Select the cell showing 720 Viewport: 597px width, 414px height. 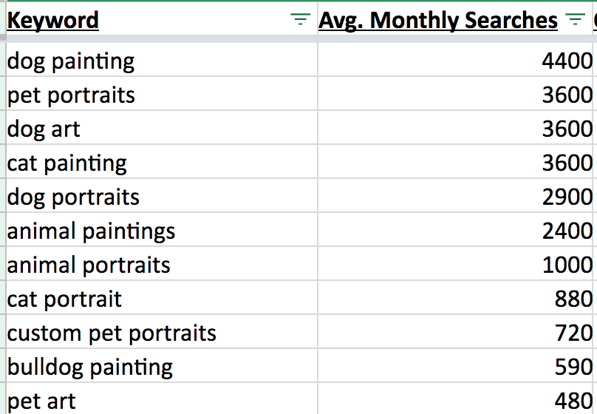pos(455,332)
